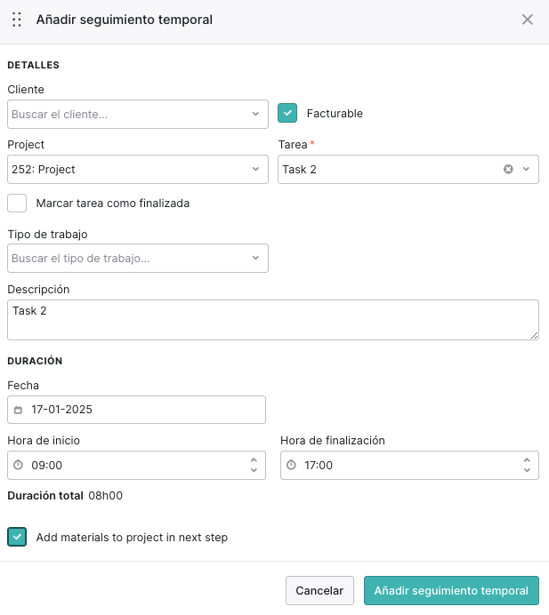Decrease Hora de inicio with down arrow
Viewport: 549px width, 615px height.
254,470
